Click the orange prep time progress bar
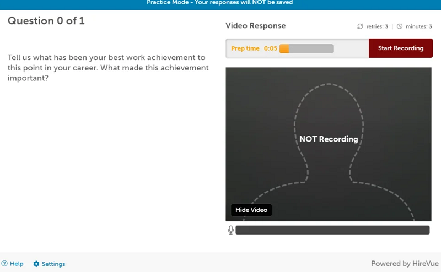The height and width of the screenshot is (272, 441). 306,48
